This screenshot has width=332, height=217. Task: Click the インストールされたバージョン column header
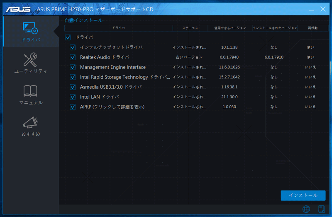point(275,28)
